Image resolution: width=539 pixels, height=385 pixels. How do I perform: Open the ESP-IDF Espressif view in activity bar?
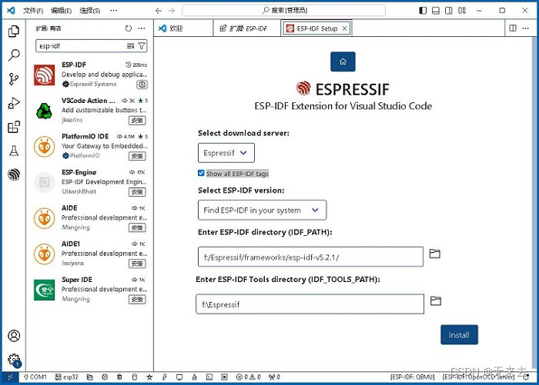[14, 174]
